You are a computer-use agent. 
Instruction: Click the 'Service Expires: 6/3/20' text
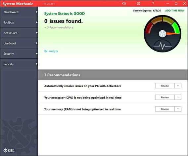click(147, 11)
